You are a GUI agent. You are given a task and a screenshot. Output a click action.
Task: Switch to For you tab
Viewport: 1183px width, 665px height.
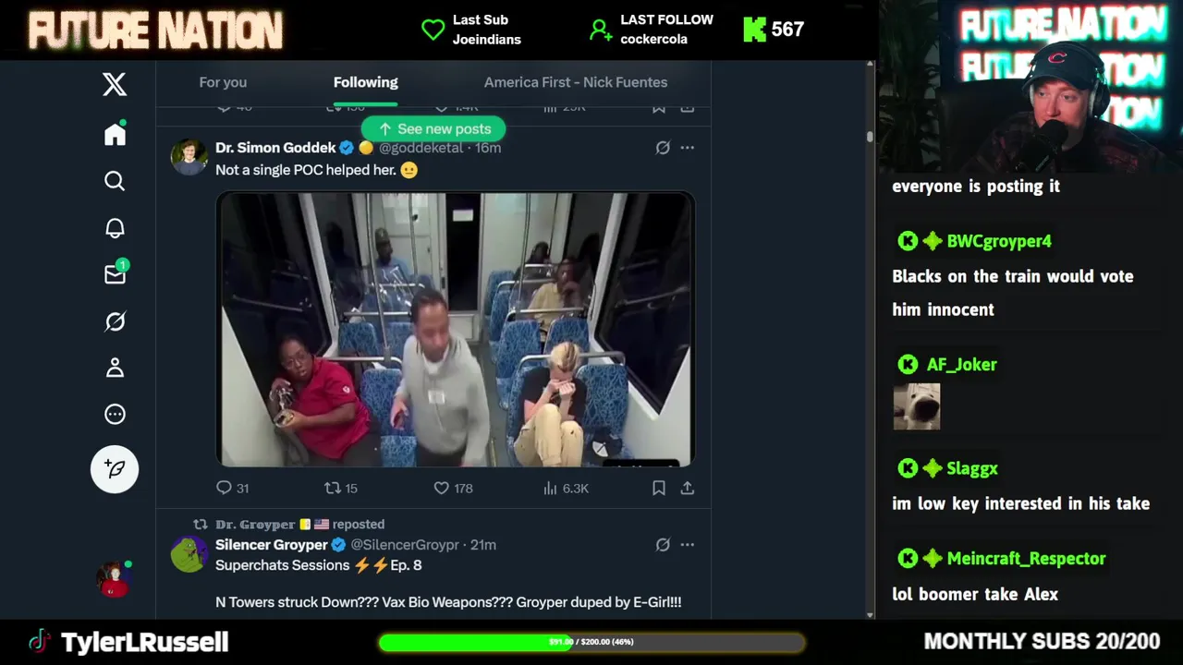point(223,82)
